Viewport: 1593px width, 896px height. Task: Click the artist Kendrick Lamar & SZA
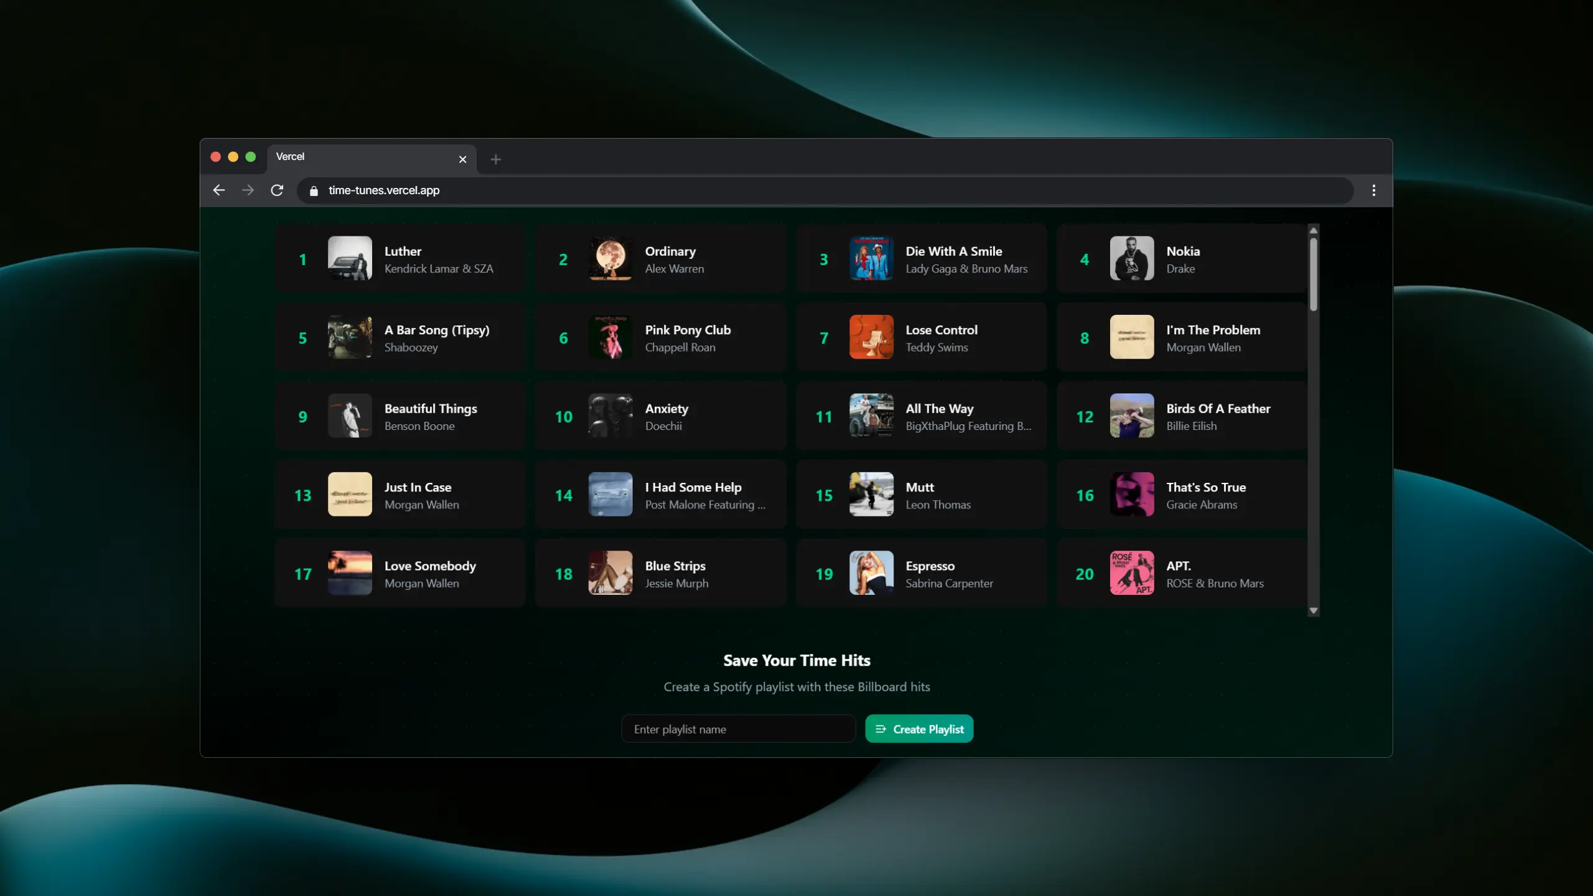point(439,269)
